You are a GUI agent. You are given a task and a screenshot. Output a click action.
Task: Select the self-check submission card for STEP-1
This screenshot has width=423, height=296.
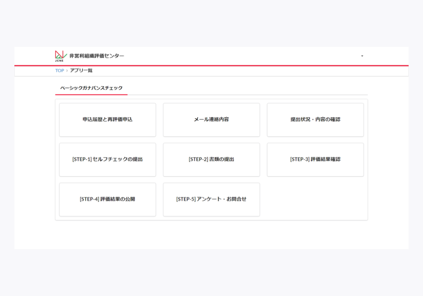(107, 159)
